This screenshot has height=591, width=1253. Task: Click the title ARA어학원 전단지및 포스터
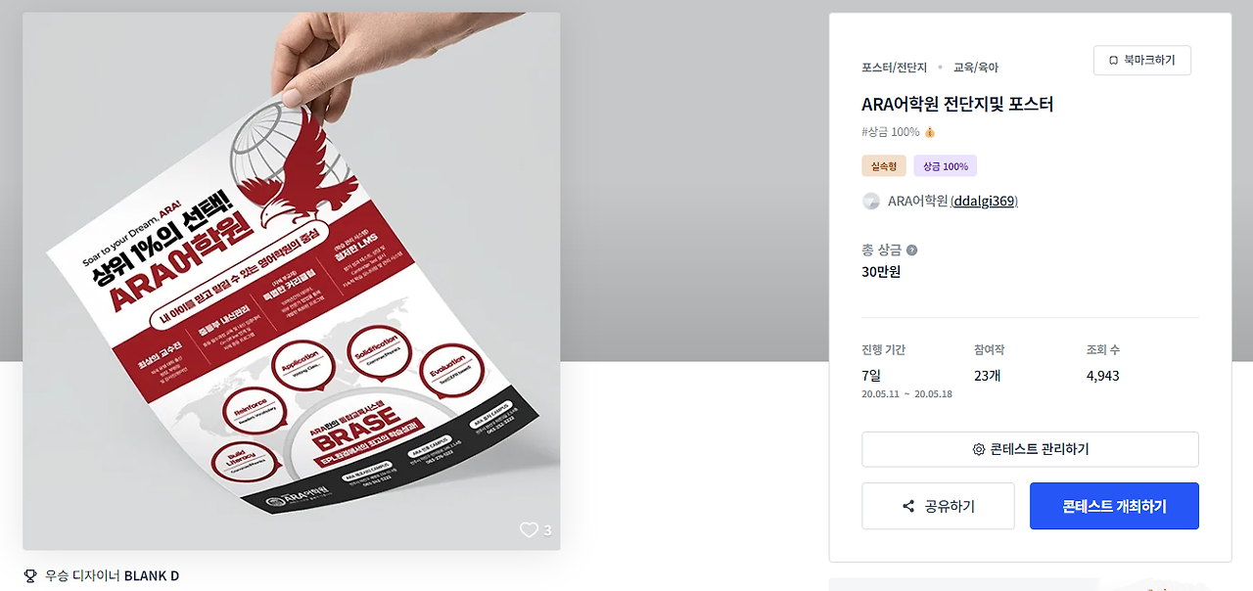(x=957, y=104)
